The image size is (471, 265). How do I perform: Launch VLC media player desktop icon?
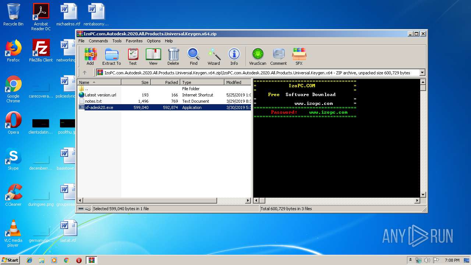tap(13, 233)
